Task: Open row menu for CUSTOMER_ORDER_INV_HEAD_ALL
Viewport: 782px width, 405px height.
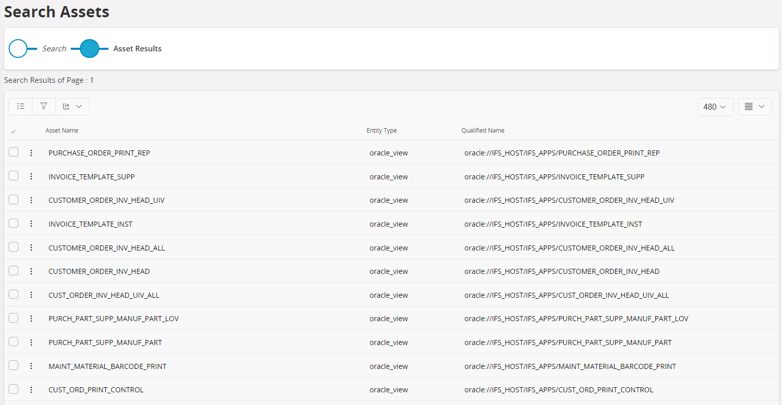Action: pyautogui.click(x=31, y=247)
